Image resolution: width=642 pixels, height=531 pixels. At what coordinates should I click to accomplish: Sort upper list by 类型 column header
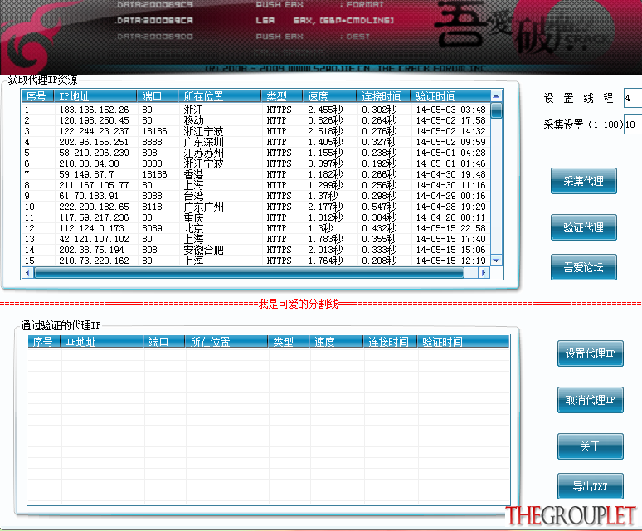[282, 96]
